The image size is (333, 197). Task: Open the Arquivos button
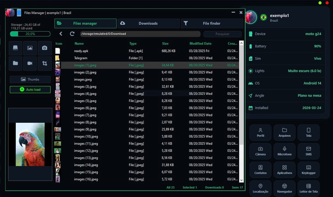coord(284,133)
